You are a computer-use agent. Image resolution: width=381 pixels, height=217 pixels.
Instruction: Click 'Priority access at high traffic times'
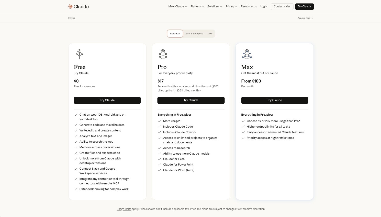[x=270, y=138]
